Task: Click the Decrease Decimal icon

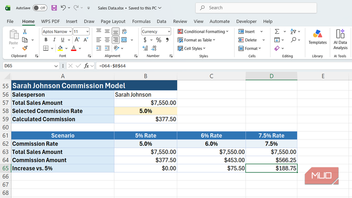Action: coord(154,48)
